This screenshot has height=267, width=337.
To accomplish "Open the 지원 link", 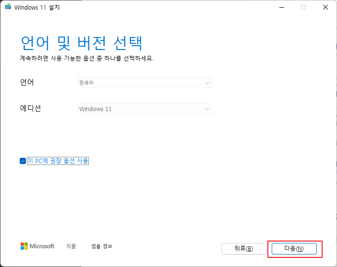I will (71, 246).
